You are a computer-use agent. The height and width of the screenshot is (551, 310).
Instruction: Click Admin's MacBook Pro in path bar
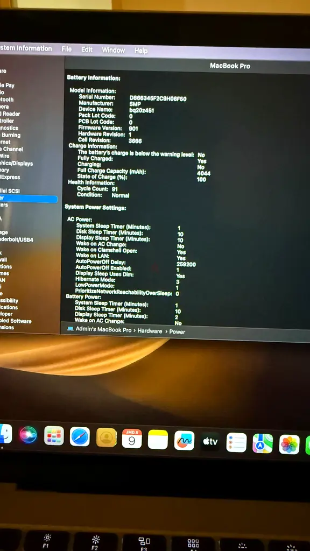103,330
